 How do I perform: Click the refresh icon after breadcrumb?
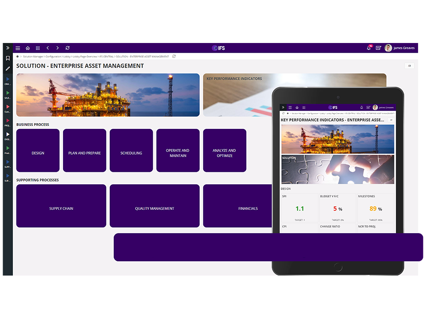pos(174,56)
